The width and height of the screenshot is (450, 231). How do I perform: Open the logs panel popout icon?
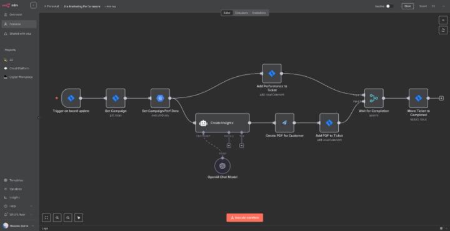click(441, 229)
